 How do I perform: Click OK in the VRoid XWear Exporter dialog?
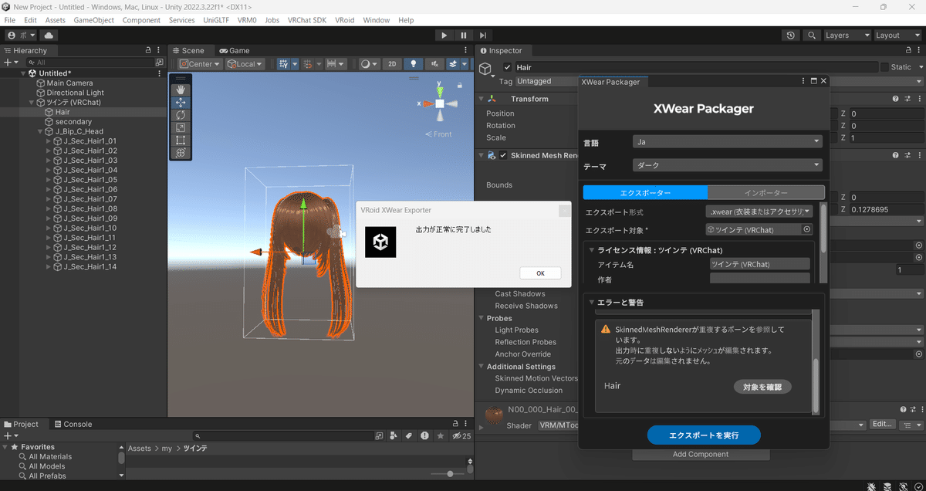coord(540,273)
